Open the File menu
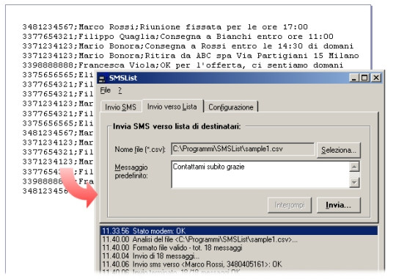This screenshot has height=279, width=396. [106, 90]
